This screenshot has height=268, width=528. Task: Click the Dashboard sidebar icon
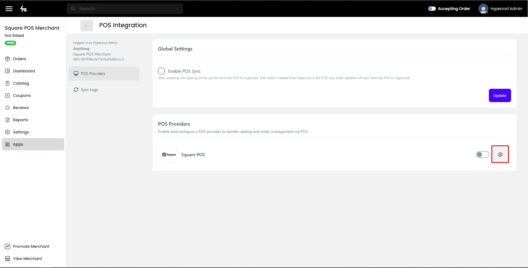7,71
